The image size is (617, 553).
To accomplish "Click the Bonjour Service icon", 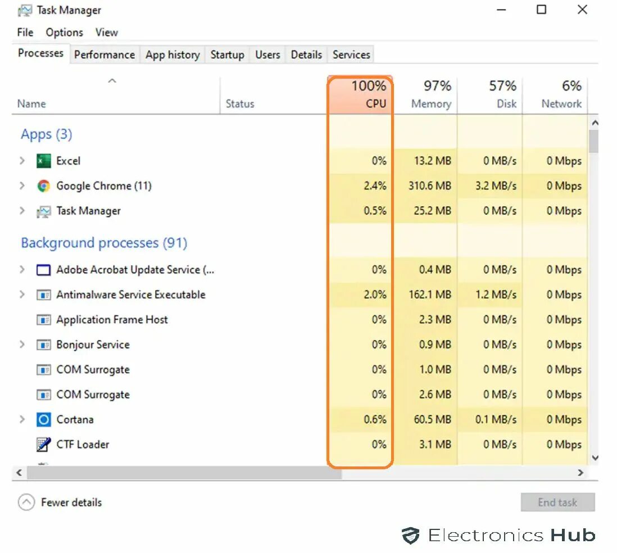I will 43,345.
